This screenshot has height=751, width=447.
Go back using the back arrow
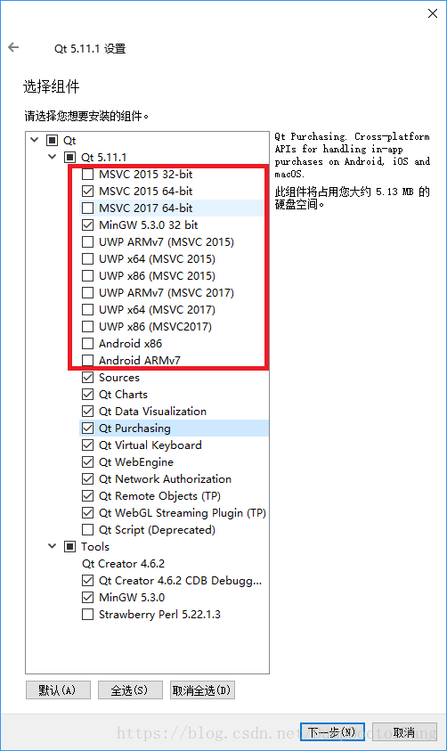(x=13, y=47)
